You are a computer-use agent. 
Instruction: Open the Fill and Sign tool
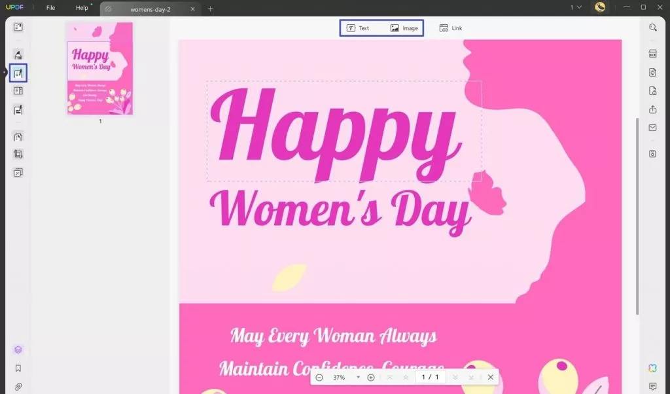pyautogui.click(x=18, y=110)
